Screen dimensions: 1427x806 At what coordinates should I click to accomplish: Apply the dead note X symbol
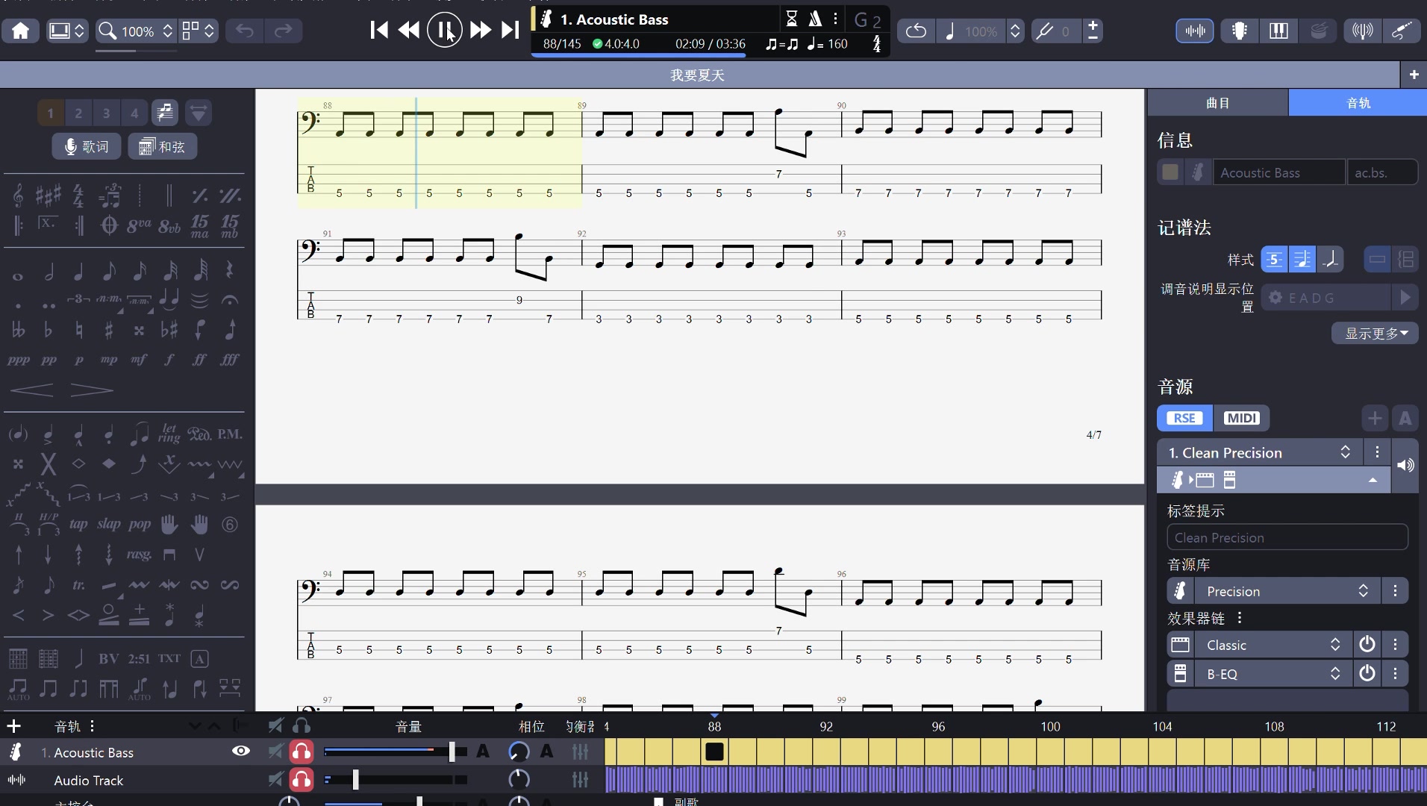tap(49, 464)
